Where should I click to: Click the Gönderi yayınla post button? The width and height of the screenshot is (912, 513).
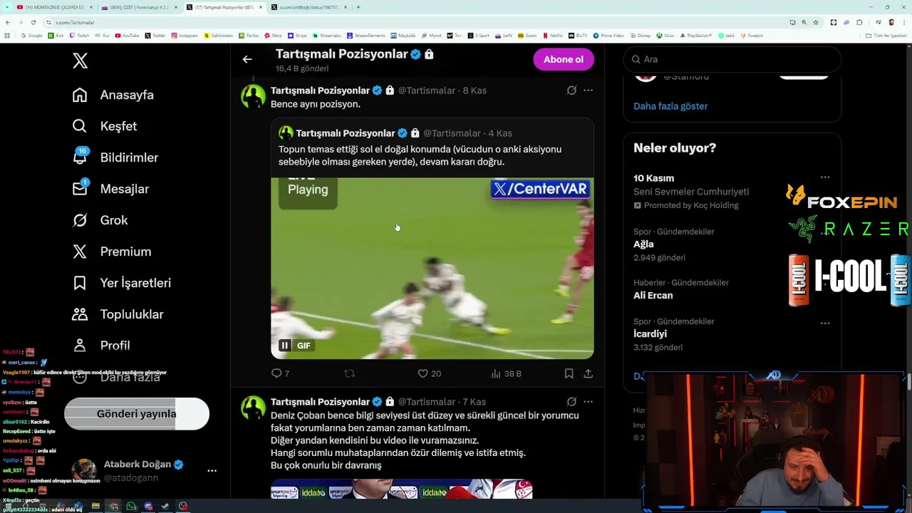[137, 414]
